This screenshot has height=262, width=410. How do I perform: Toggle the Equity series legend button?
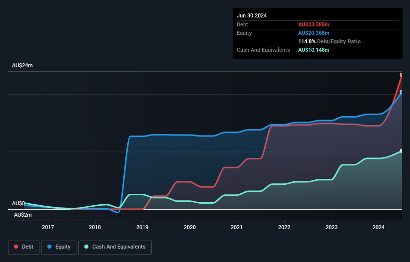click(x=59, y=247)
